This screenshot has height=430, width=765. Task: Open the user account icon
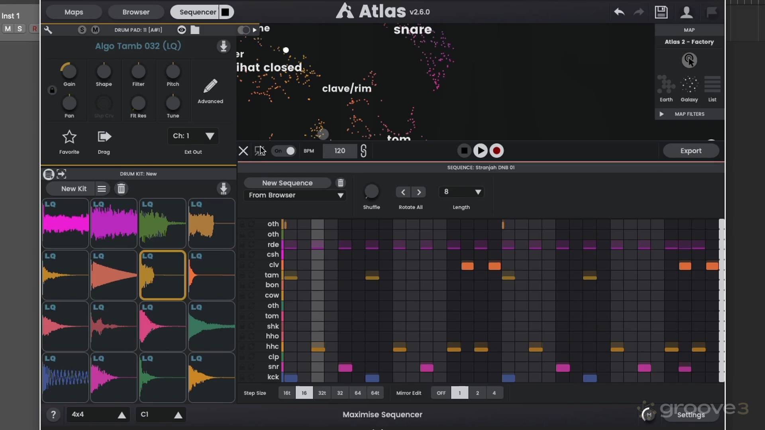coord(686,12)
